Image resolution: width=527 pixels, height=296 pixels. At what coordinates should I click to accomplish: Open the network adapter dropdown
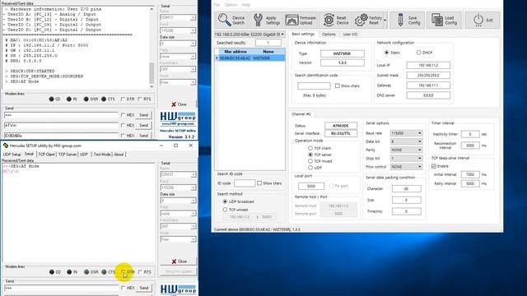(250, 35)
